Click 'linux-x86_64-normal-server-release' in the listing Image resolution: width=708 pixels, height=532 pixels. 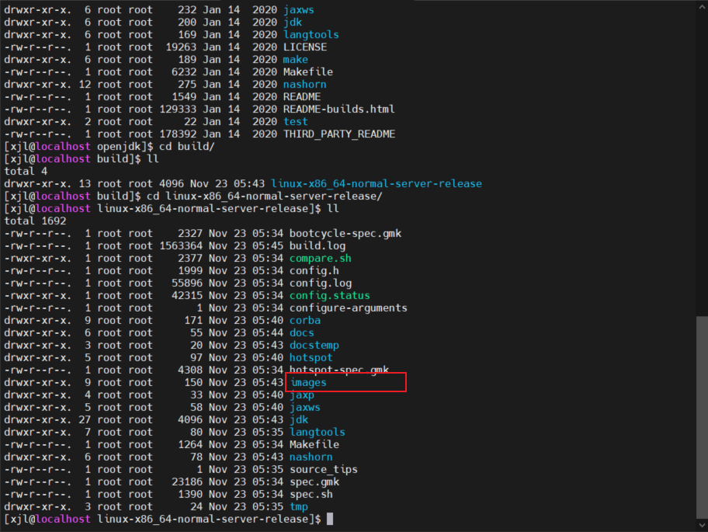(377, 184)
